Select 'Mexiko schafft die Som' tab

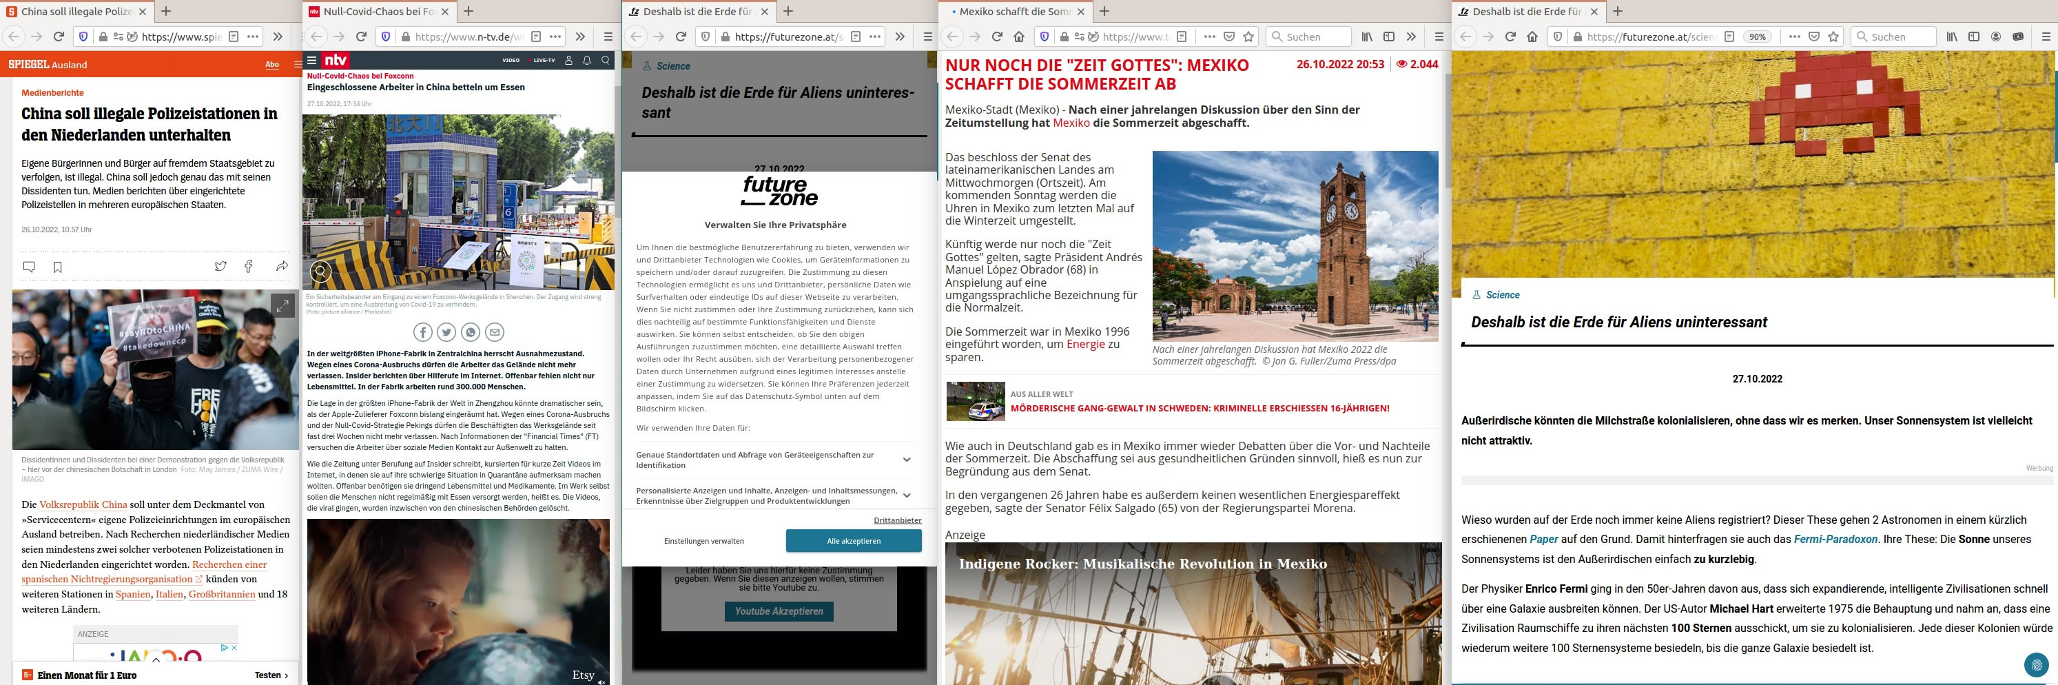[x=1015, y=11]
